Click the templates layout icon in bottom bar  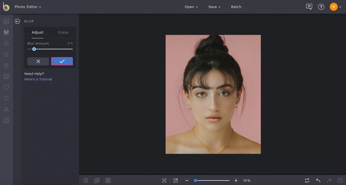pos(108,180)
